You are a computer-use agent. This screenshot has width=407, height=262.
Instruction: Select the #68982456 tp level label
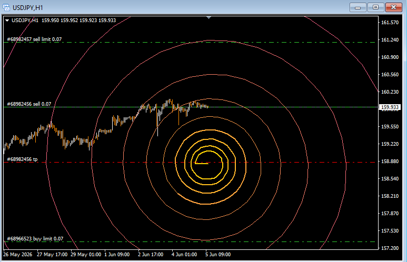tap(22, 159)
